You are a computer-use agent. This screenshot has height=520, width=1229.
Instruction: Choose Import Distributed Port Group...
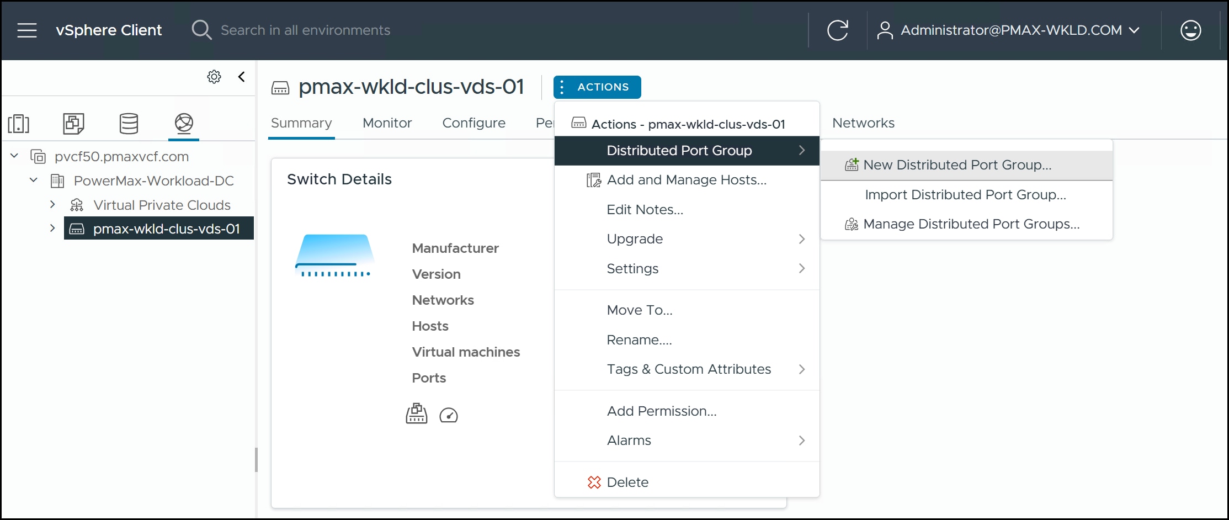pyautogui.click(x=966, y=195)
